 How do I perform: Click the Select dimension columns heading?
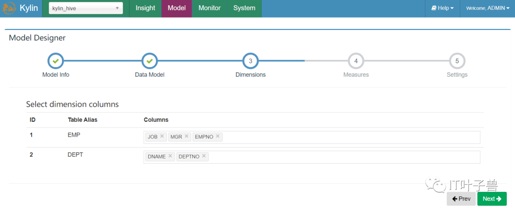click(x=72, y=105)
